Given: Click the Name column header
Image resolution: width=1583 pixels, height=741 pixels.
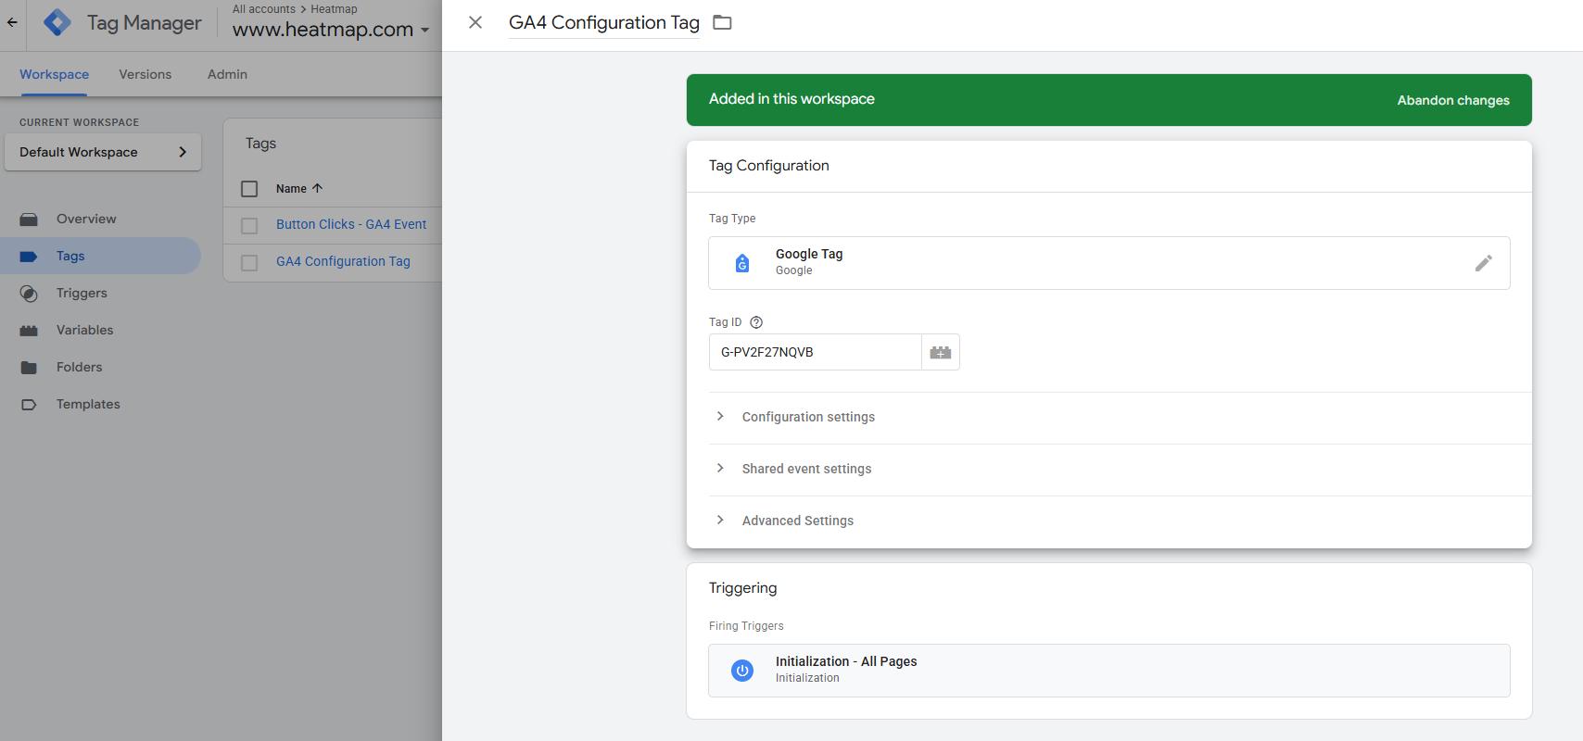Looking at the screenshot, I should (291, 188).
